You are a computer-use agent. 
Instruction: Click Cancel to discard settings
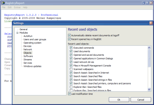[141, 100]
